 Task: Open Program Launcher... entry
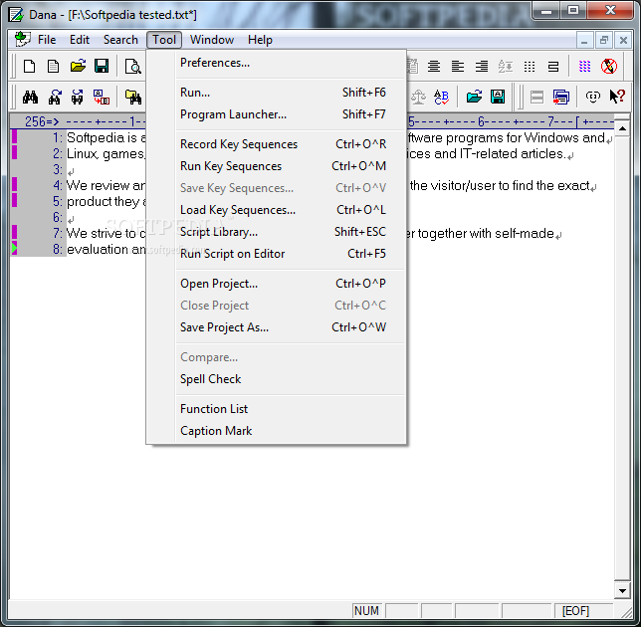point(277,114)
